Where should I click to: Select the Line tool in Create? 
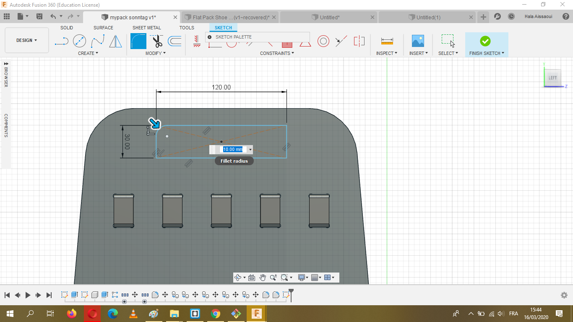(62, 41)
